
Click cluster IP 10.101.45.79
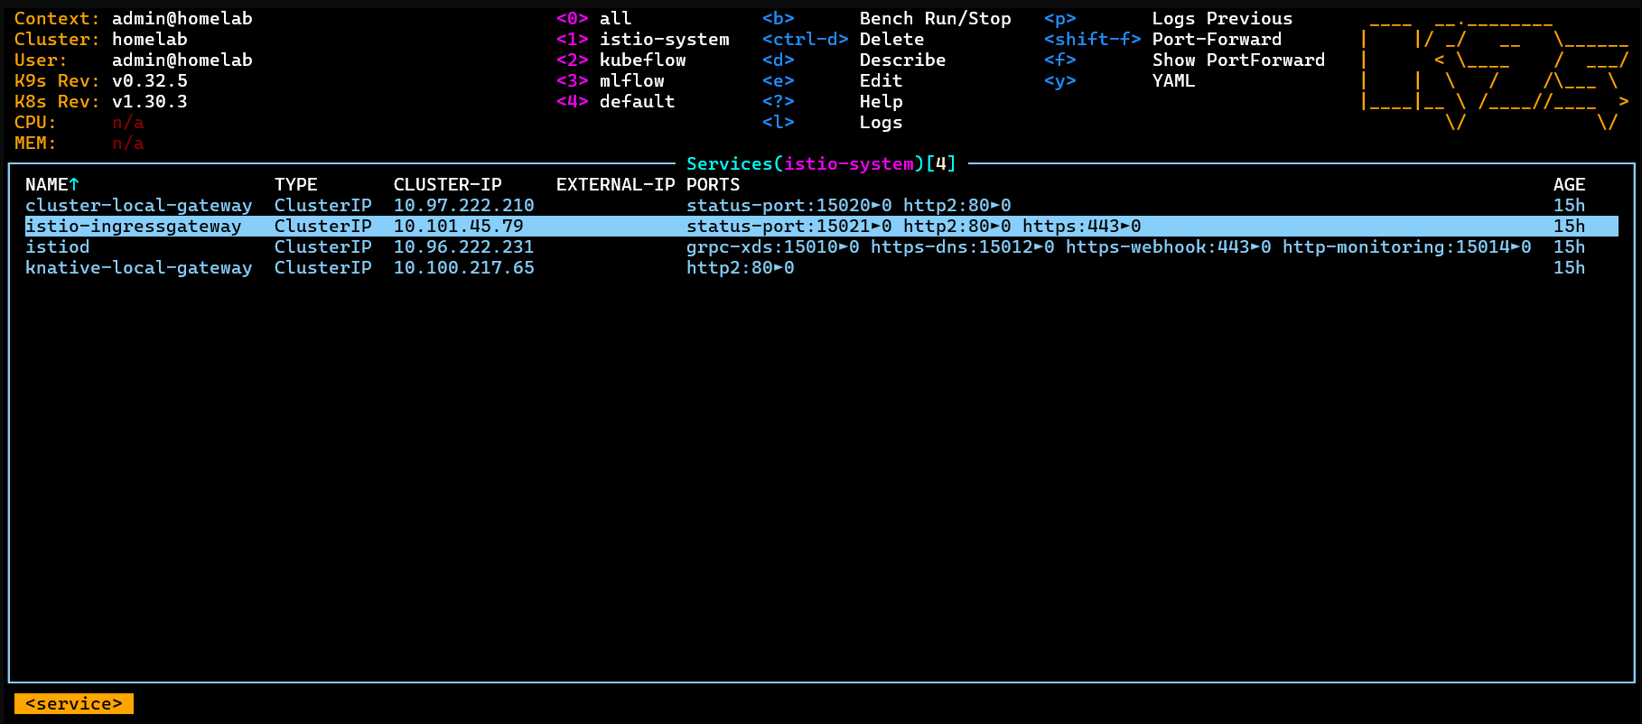(x=459, y=227)
